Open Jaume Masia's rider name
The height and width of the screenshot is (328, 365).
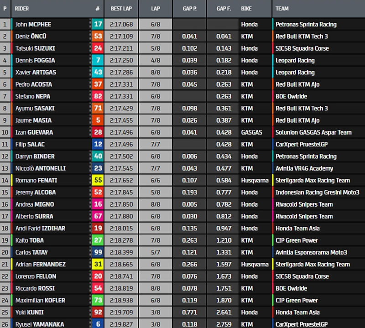point(33,120)
